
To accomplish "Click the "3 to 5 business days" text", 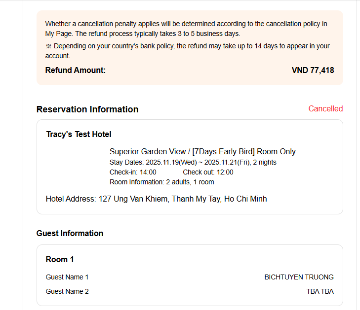I will pyautogui.click(x=209, y=34).
